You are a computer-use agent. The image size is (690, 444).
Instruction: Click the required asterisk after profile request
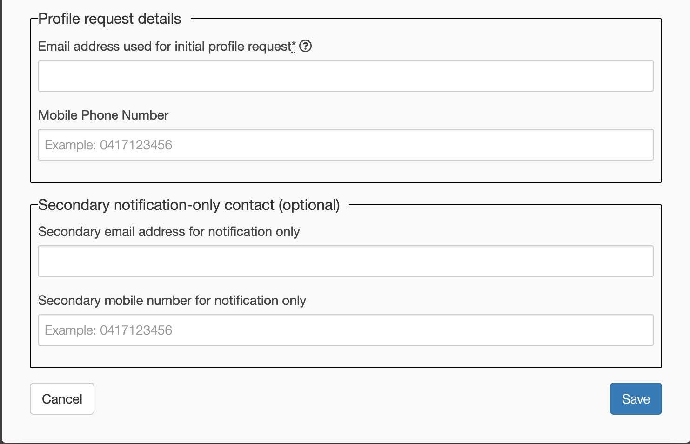[x=294, y=45]
